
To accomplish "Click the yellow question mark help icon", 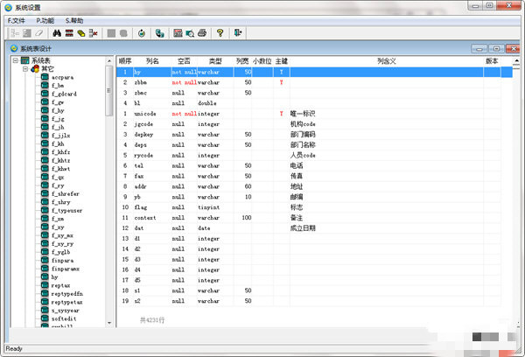I will click(220, 33).
